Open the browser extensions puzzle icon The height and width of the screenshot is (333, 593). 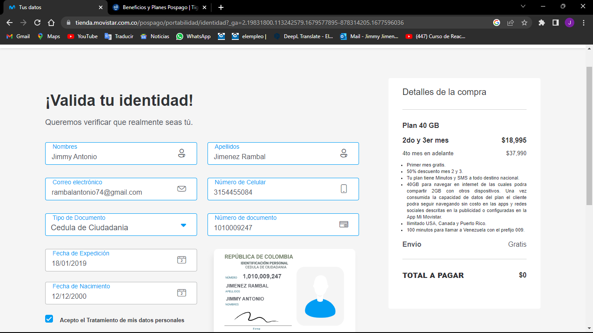pos(541,23)
